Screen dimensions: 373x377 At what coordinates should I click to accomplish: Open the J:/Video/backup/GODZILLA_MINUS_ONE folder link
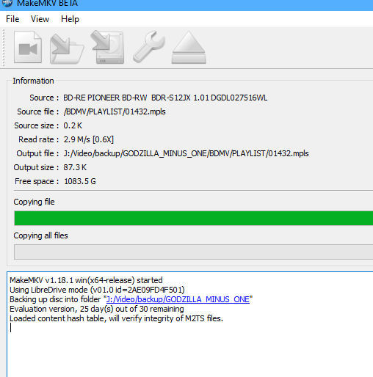tap(178, 299)
